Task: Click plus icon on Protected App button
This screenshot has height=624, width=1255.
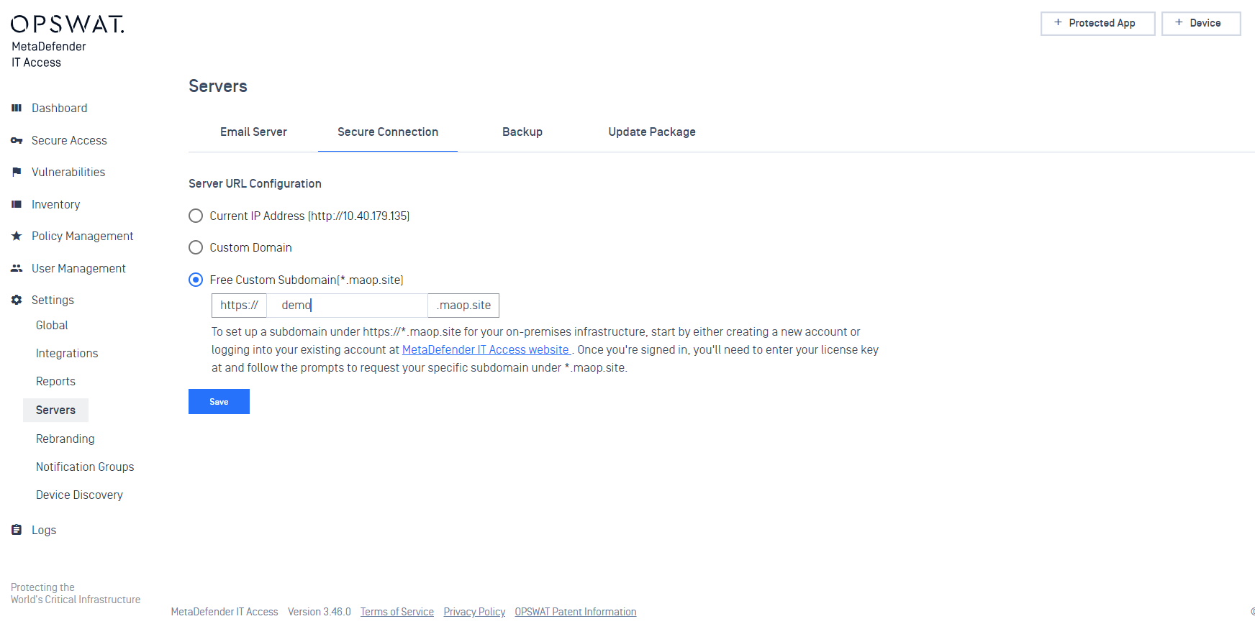Action: [x=1058, y=22]
